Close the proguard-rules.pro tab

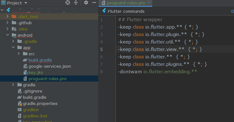[x=149, y=2]
